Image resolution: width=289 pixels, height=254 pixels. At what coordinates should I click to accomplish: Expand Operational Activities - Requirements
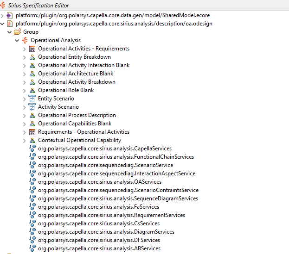24,49
